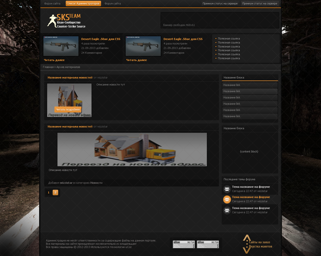321x256 pixels.
Task: Click the first Название link sidebar item
Action: tap(250, 85)
